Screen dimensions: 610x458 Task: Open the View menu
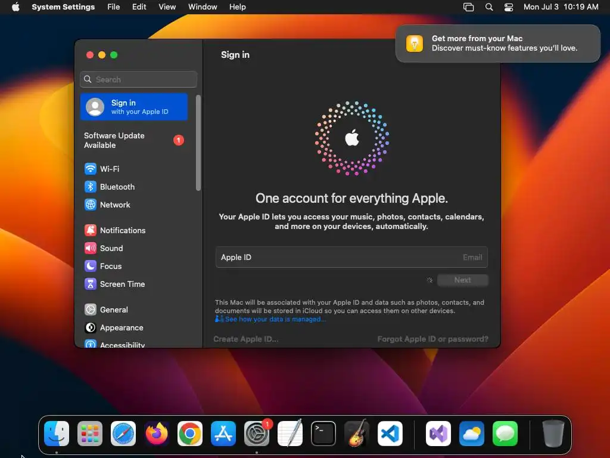point(167,7)
